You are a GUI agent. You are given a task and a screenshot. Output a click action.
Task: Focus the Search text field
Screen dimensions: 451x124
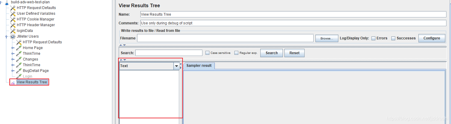pos(169,53)
